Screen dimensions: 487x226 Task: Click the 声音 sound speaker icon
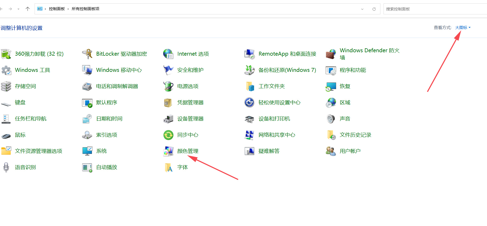click(331, 119)
